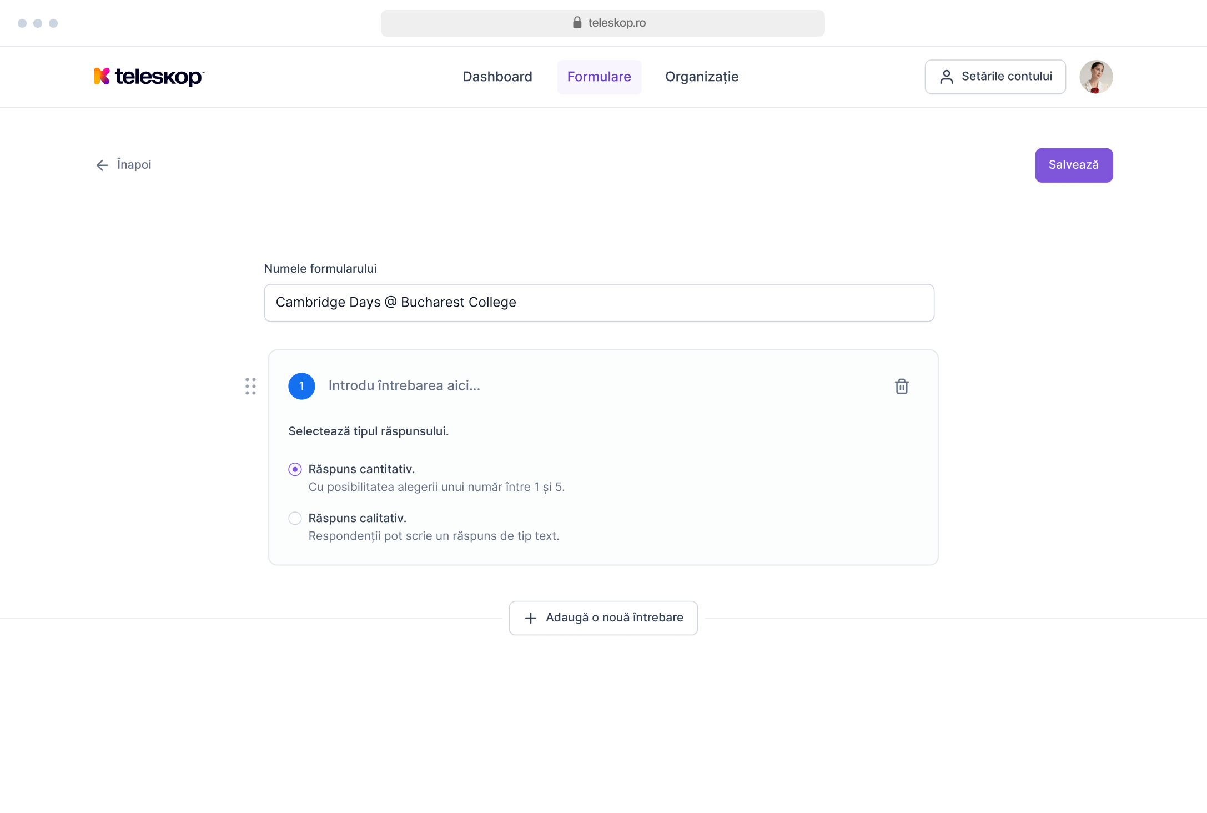Click the padlock icon in the address bar

pyautogui.click(x=577, y=23)
